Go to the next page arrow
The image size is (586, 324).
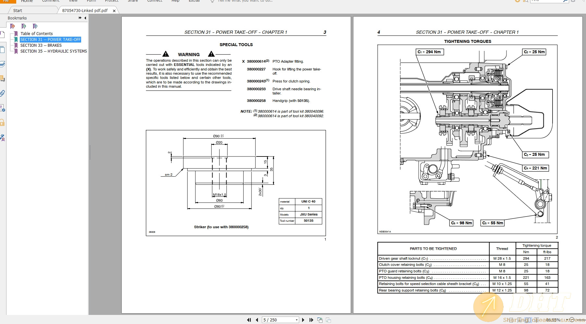click(303, 320)
